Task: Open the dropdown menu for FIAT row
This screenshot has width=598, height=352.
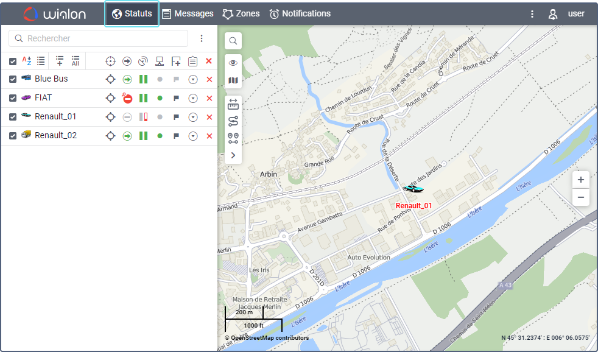Action: (x=193, y=98)
